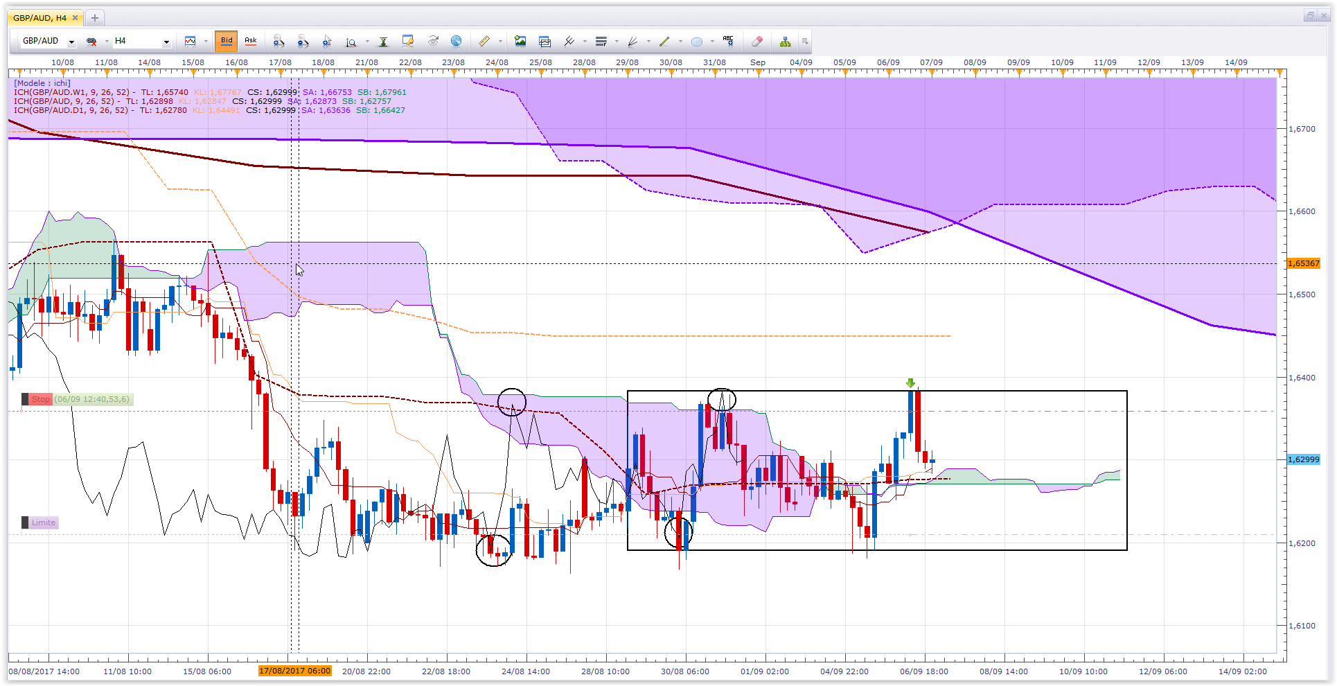
Task: Click the hierarchy tree icon
Action: (785, 42)
